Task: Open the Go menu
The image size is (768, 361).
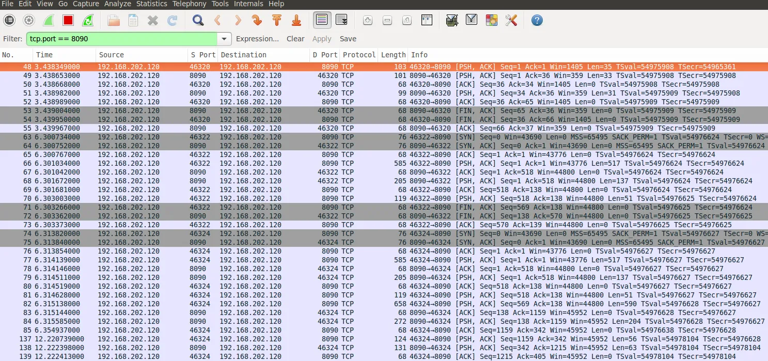Action: click(63, 4)
